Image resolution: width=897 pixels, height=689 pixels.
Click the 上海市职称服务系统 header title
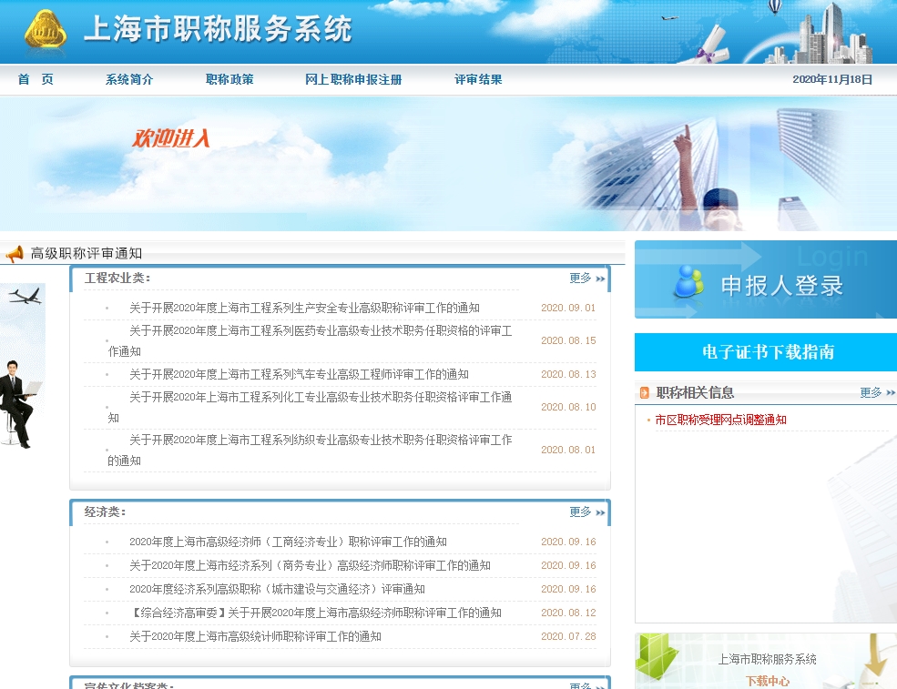coord(218,29)
